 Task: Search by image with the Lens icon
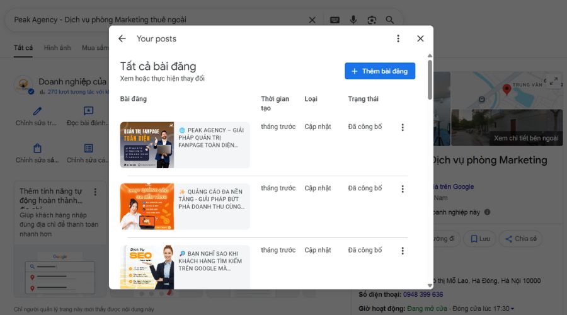click(x=372, y=20)
